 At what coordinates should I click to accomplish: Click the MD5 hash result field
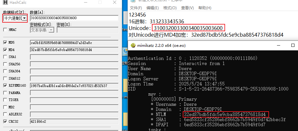(74, 43)
